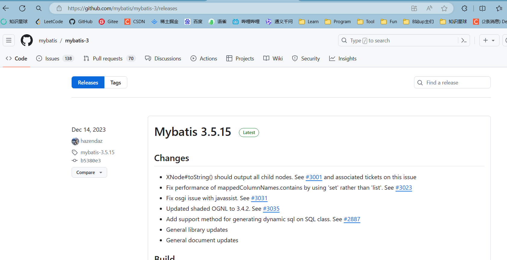The image size is (507, 260).
Task: Expand the Fun bookmarks folder
Action: pyautogui.click(x=389, y=22)
